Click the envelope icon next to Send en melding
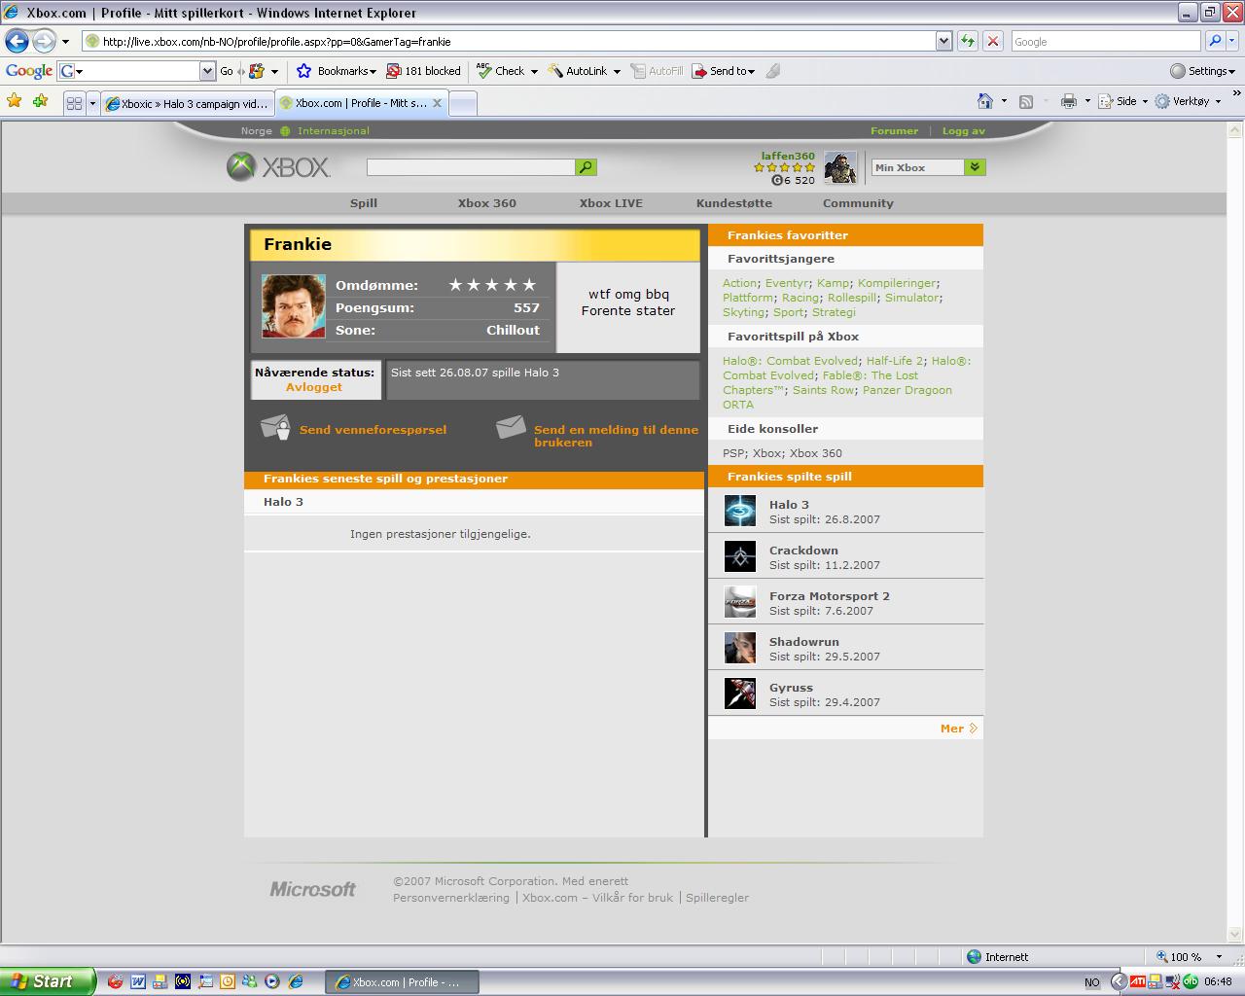 (511, 427)
